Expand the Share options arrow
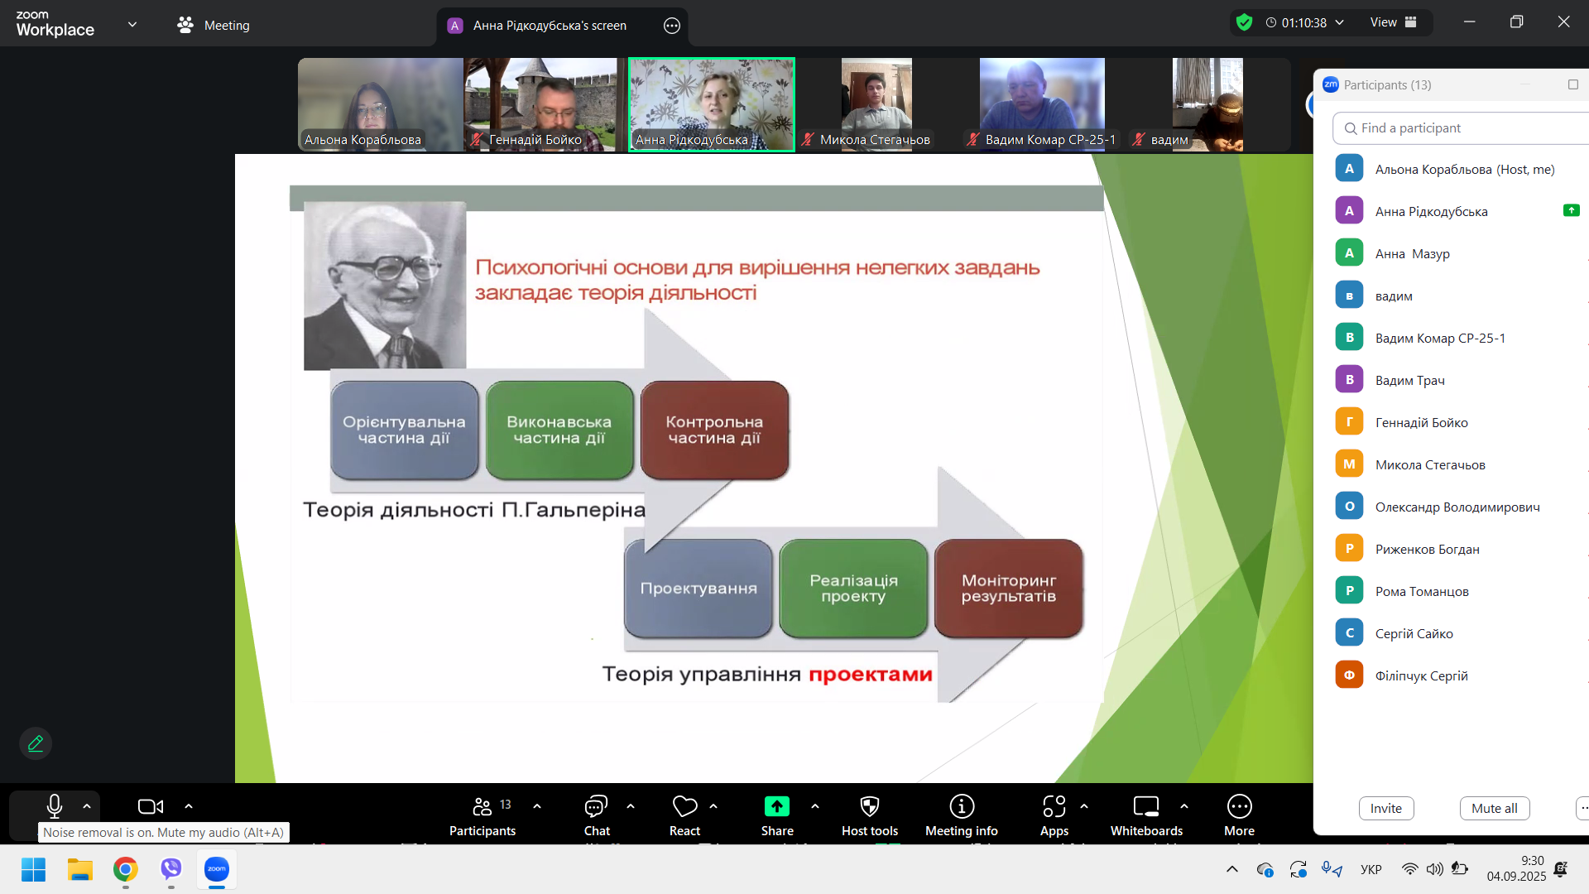Viewport: 1589px width, 894px height. 815,806
